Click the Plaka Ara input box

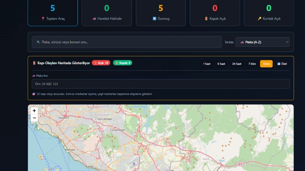pos(160,84)
